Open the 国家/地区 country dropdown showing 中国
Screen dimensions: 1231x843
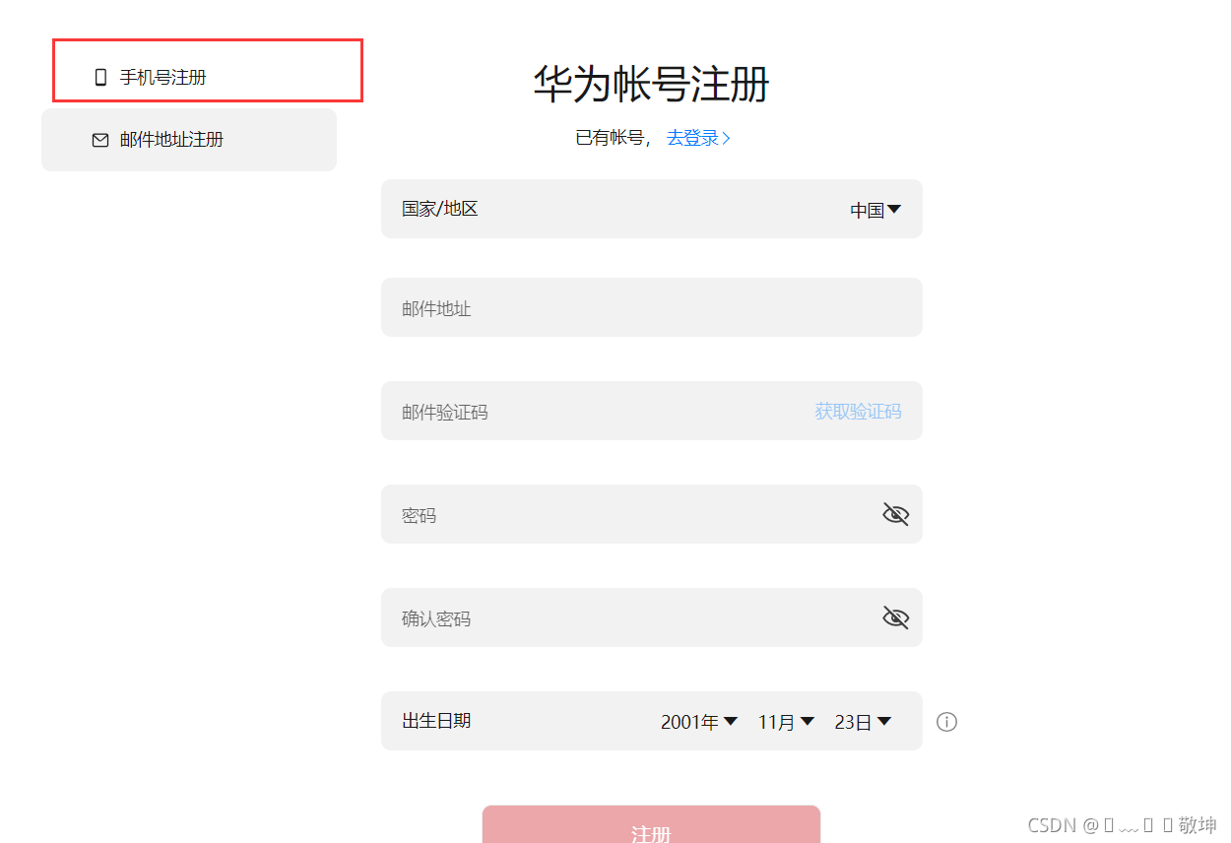[x=875, y=210]
